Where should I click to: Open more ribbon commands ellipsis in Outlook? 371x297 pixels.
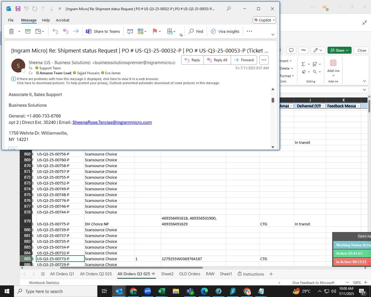249,31
